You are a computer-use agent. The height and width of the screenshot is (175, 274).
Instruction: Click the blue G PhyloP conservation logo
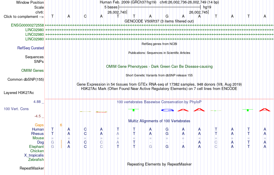167,110
